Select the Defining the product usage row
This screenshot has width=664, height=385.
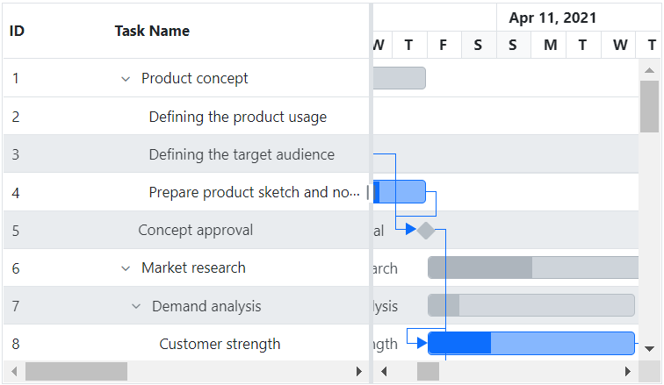pos(237,117)
